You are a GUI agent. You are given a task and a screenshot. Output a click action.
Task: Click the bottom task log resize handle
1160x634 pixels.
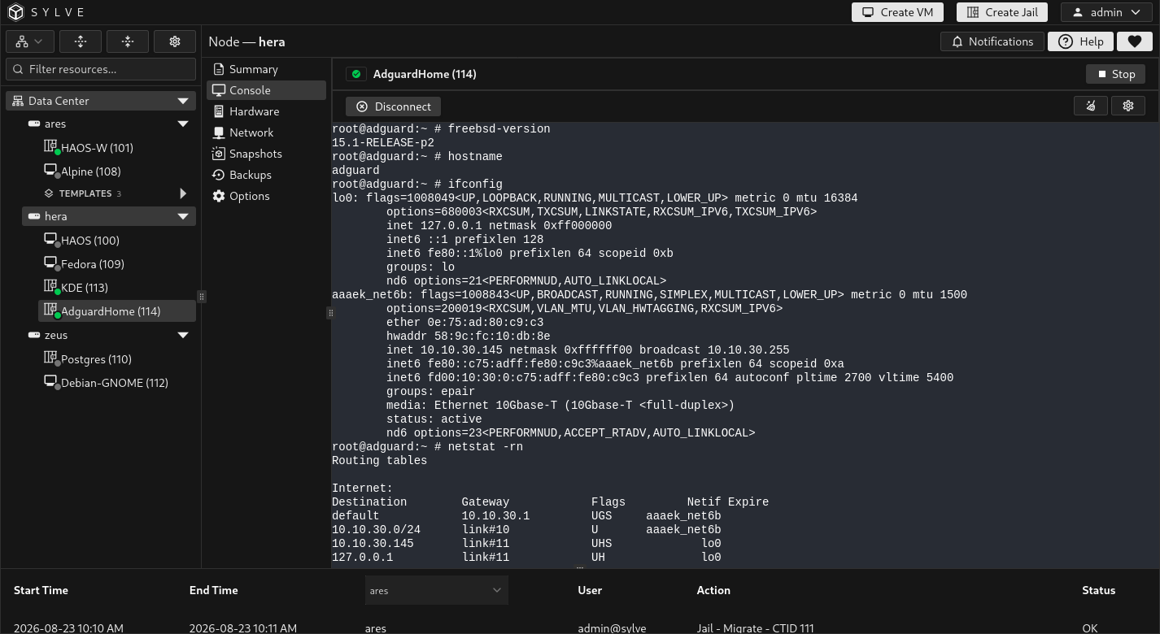(580, 568)
